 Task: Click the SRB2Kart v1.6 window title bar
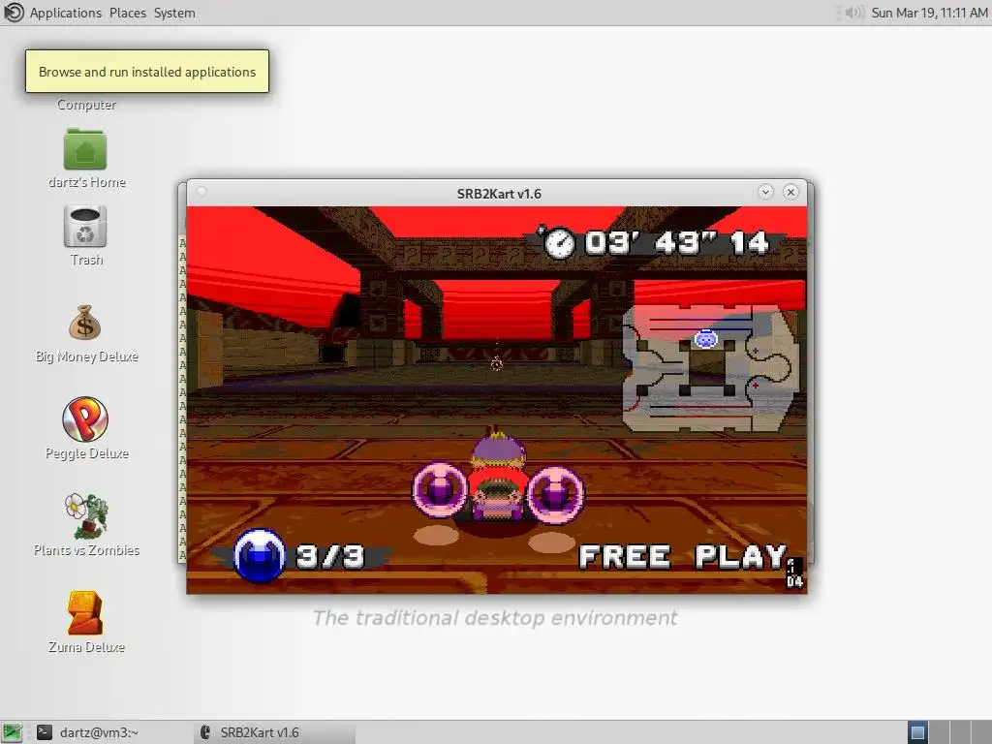499,194
